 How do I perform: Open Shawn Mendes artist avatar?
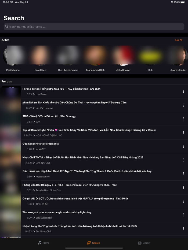(x=178, y=56)
